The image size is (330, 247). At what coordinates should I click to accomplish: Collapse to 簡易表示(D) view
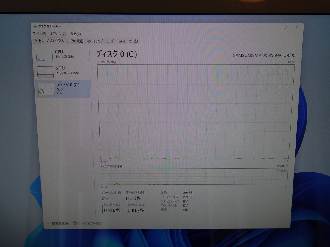click(x=61, y=224)
